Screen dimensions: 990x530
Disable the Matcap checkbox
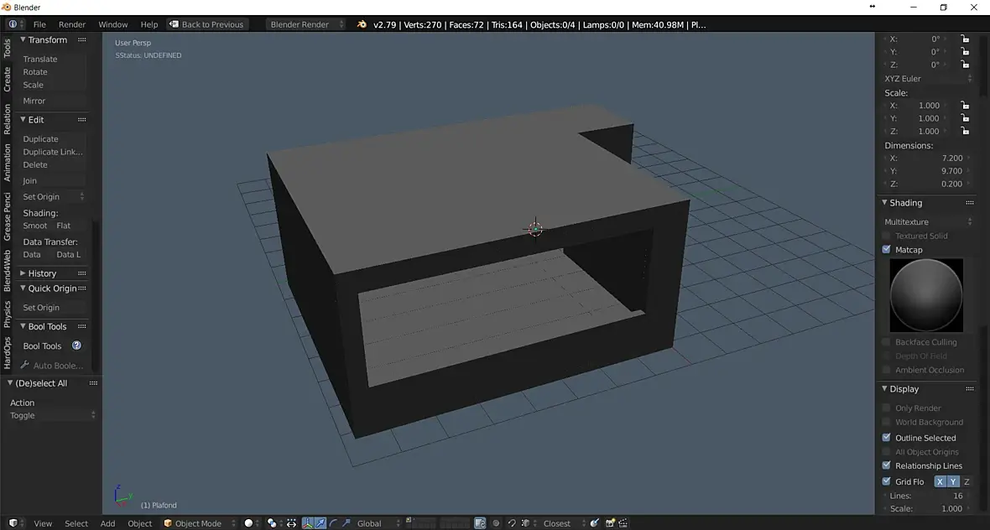[886, 250]
